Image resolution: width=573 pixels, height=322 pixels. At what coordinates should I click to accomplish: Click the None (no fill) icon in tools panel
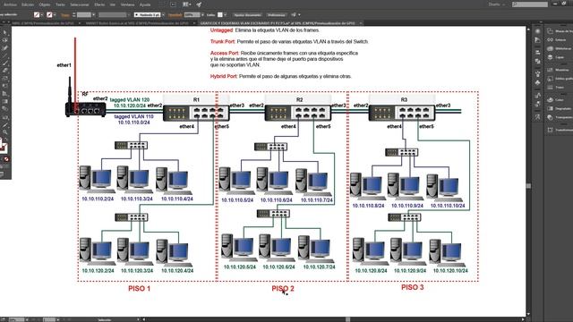(6, 159)
